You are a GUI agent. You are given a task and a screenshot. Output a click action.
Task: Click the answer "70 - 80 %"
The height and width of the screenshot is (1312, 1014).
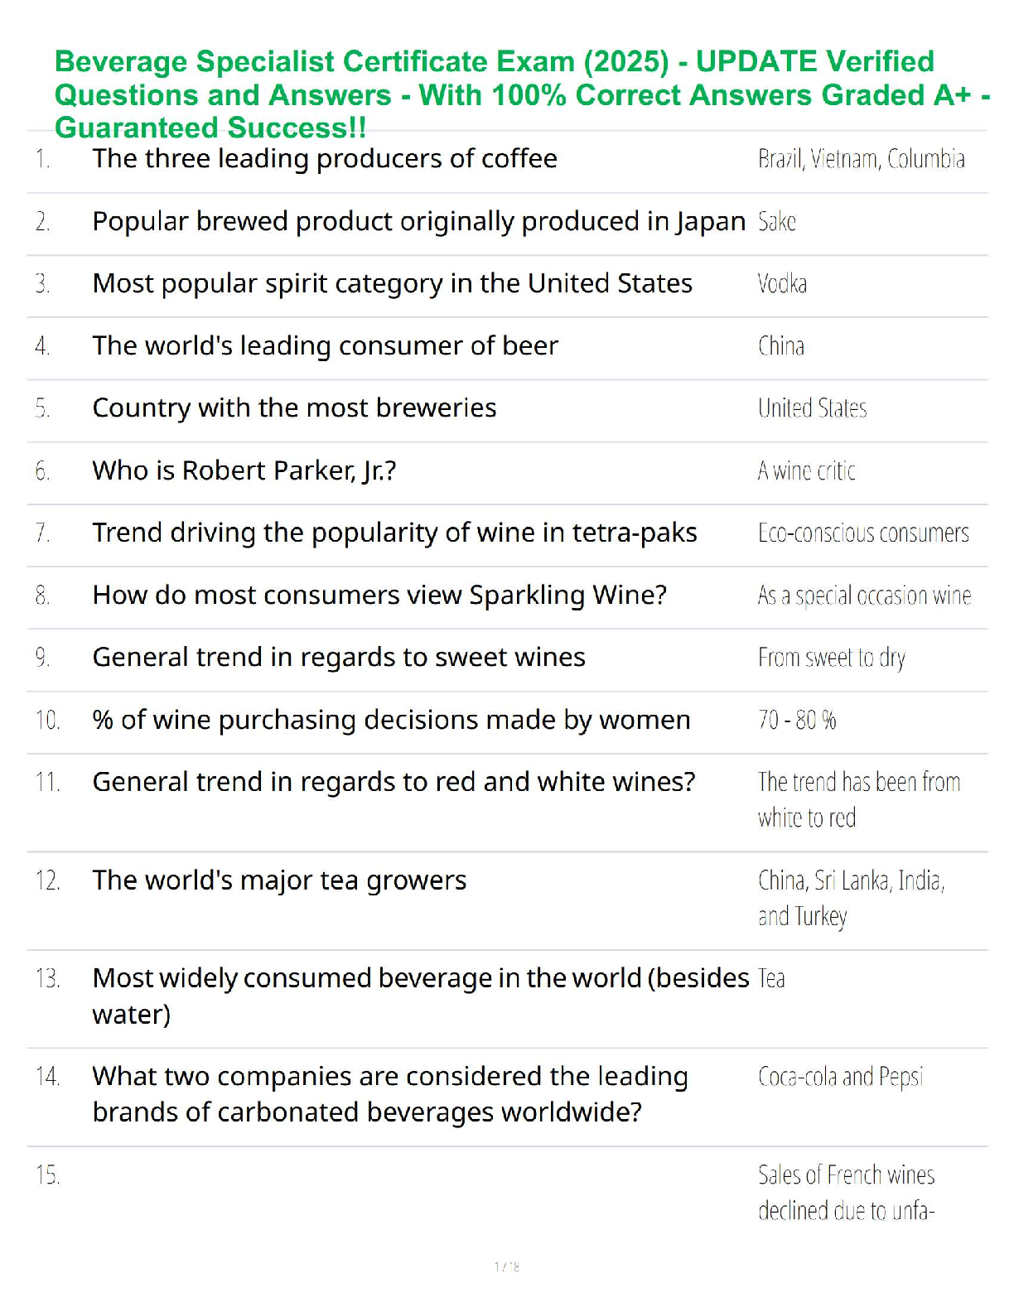(x=797, y=721)
